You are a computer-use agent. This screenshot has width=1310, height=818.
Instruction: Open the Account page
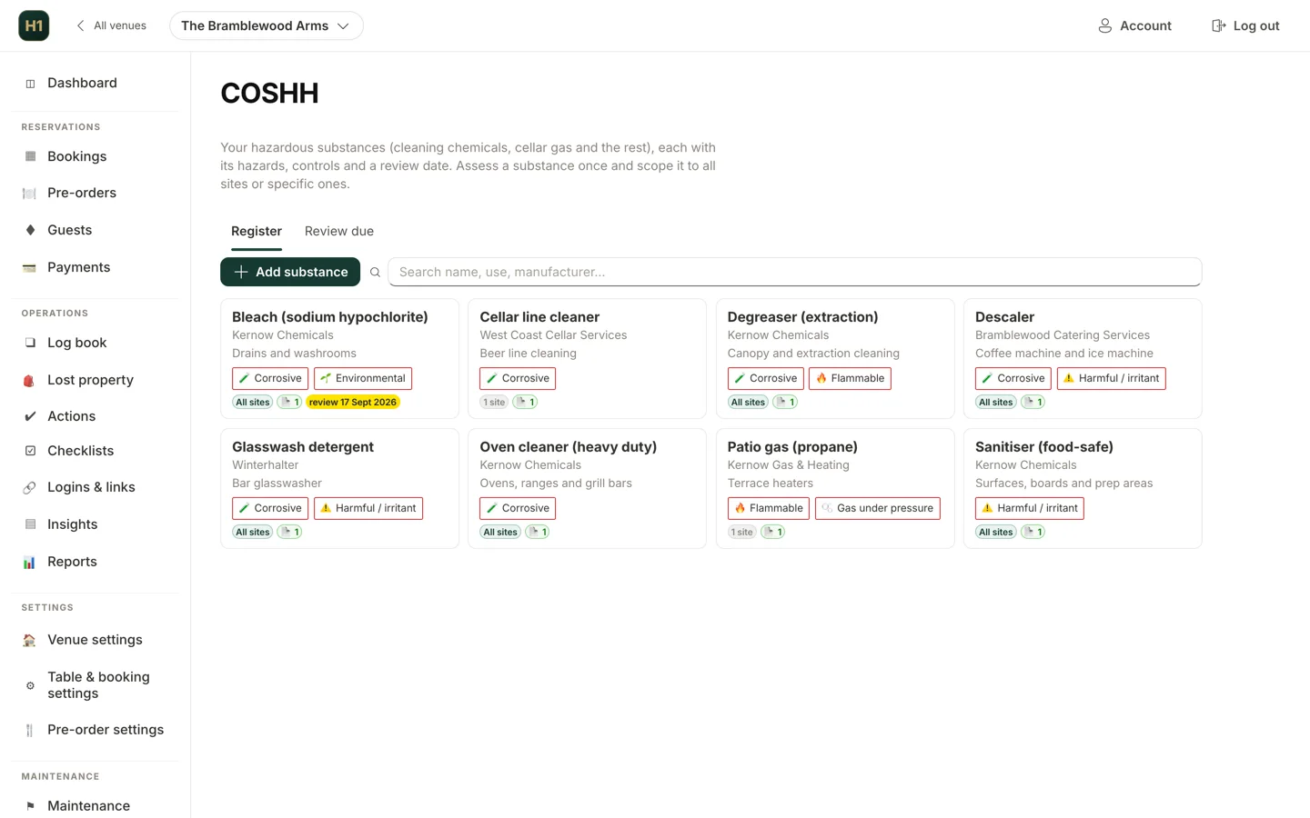1134,25
